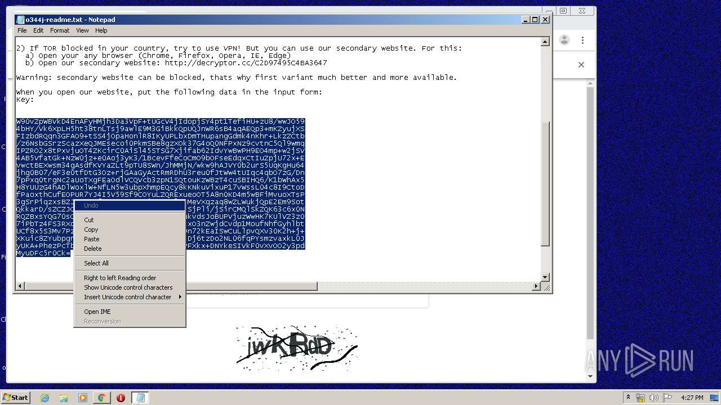Click browser page scrollbar up arrow

pos(590,84)
